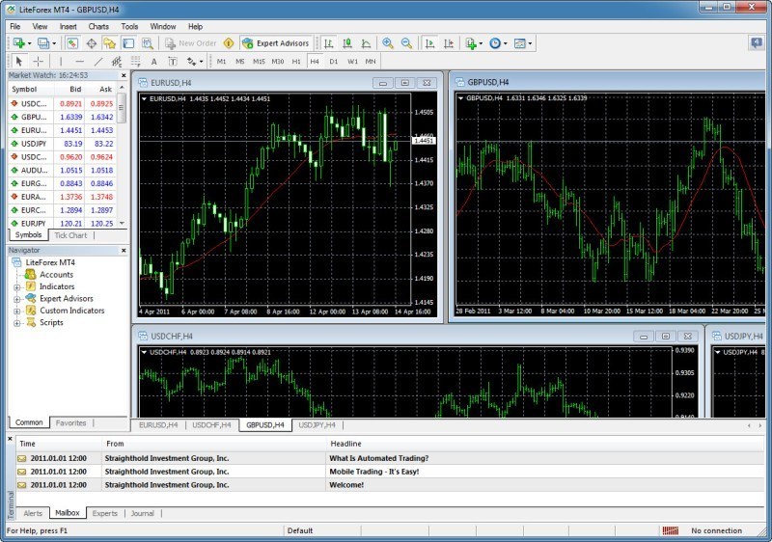772x542 pixels.
Task: Click the Market Watch scrollbar thumb
Action: click(x=122, y=107)
